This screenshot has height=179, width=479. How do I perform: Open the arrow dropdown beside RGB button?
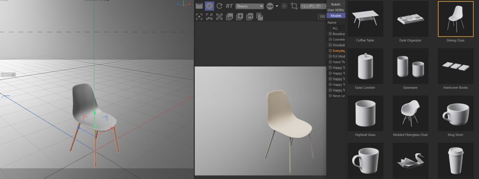point(277,6)
